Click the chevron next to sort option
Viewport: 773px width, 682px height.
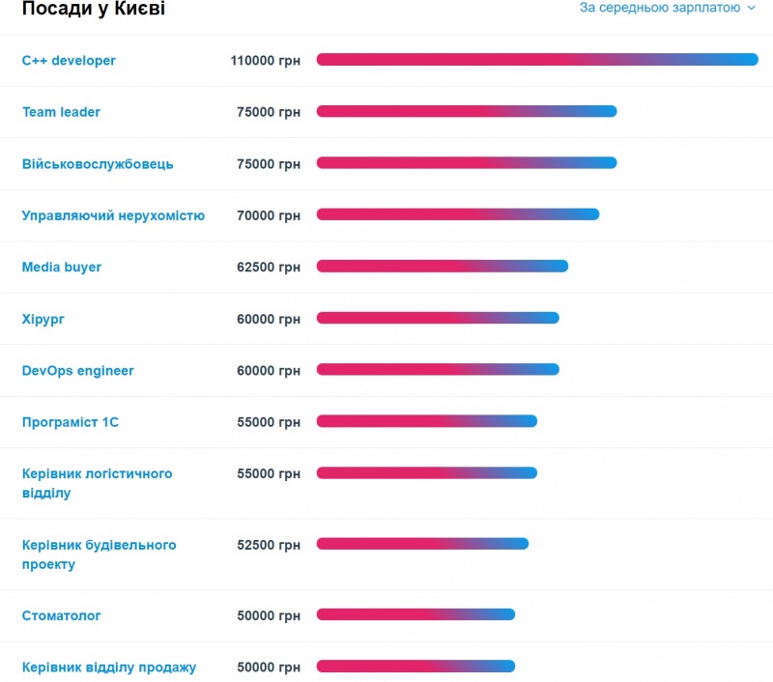pos(751,8)
